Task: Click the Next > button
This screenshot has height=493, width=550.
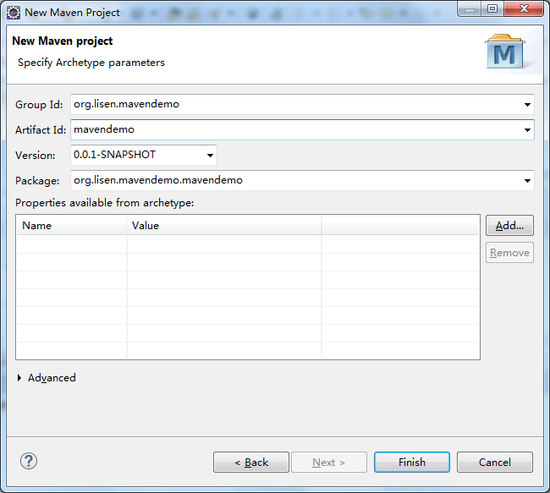Action: click(329, 463)
